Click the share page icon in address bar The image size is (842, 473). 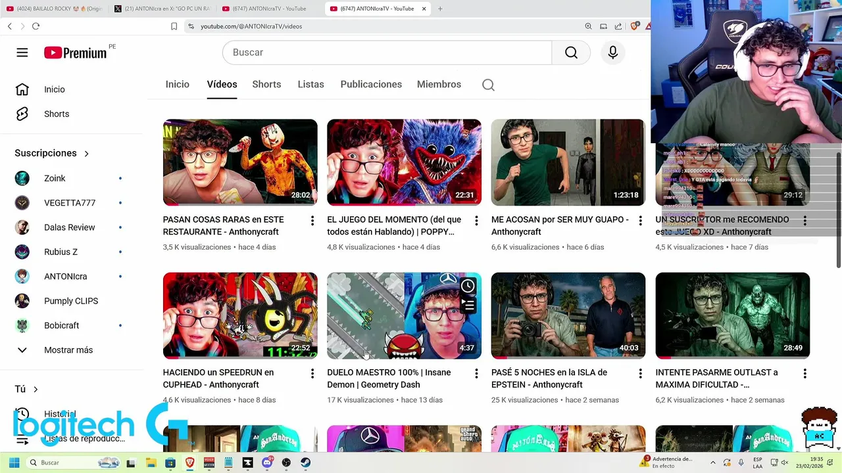[618, 26]
